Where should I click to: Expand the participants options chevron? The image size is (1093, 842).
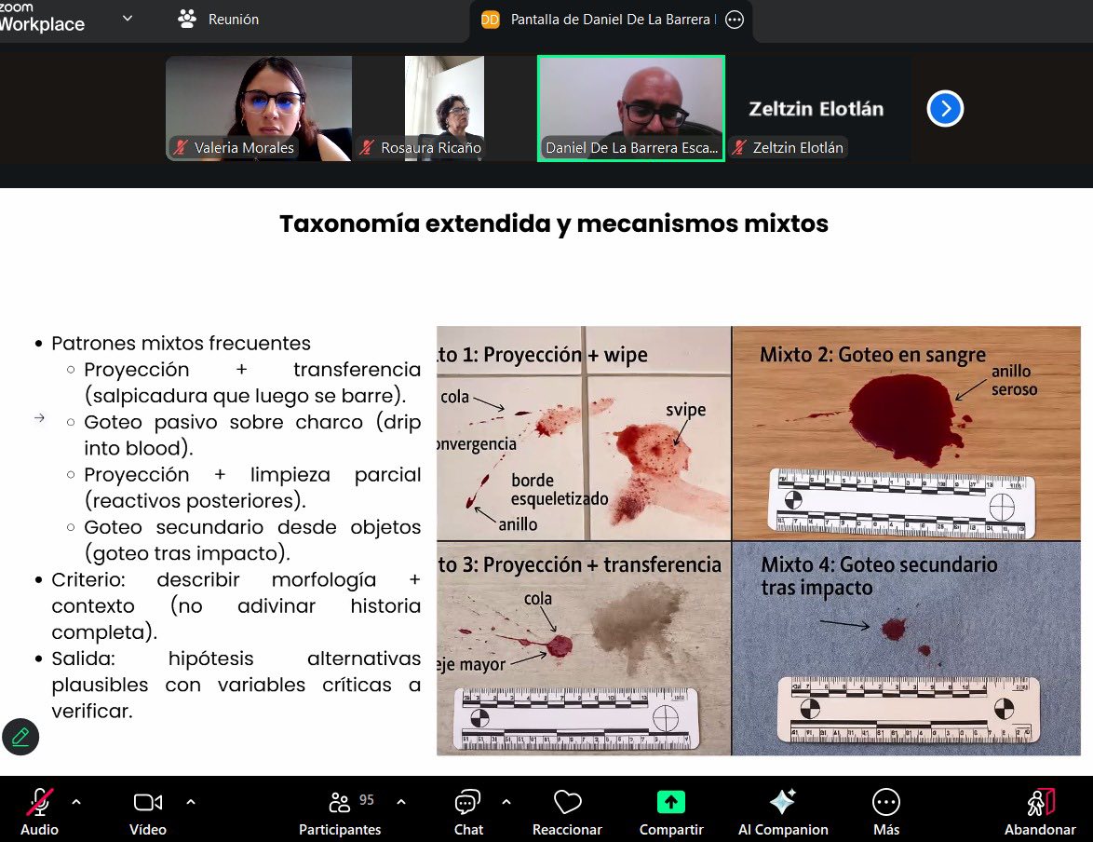point(401,801)
